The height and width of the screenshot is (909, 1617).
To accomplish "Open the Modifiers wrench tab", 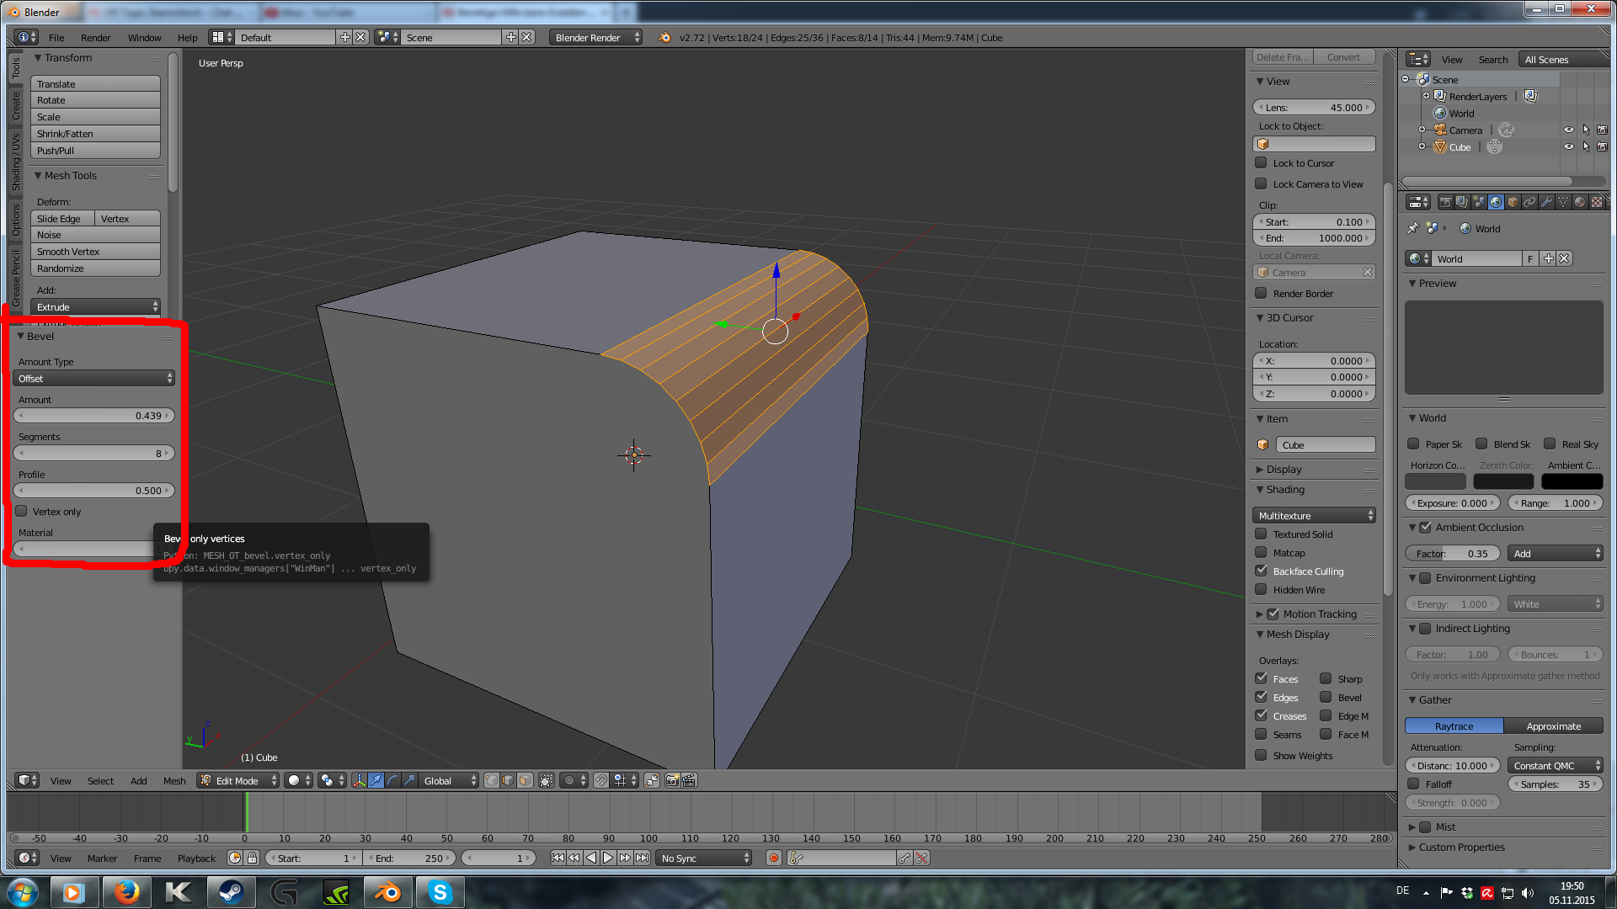I will click(x=1546, y=202).
